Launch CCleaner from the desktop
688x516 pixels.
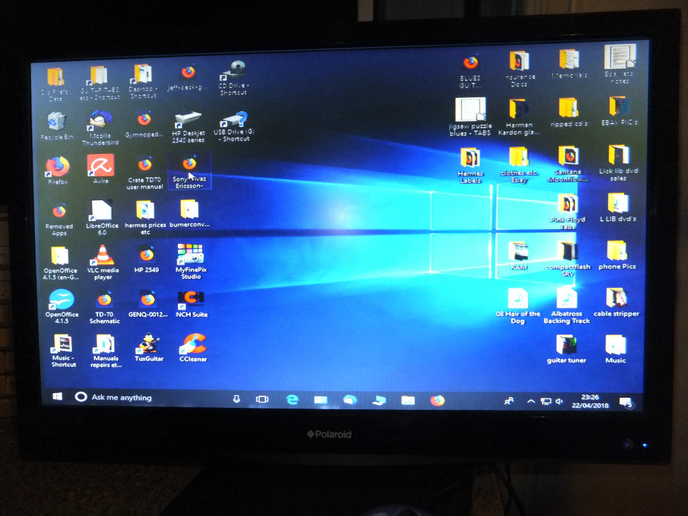[x=193, y=348]
